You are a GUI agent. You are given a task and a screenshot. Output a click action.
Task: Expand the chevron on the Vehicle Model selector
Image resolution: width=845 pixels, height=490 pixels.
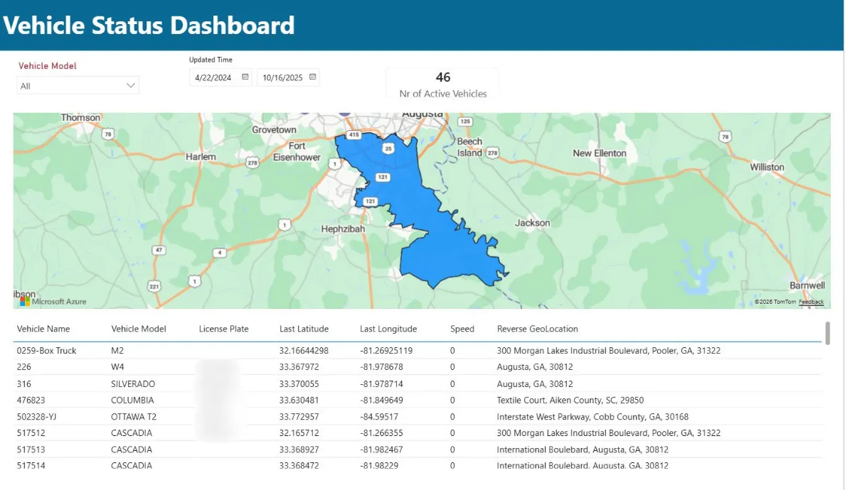pos(130,85)
